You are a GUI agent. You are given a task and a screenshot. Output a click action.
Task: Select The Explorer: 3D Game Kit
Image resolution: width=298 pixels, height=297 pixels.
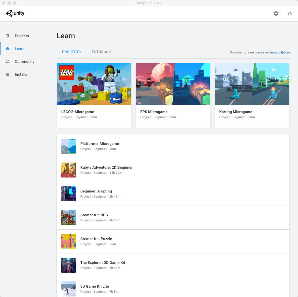[x=103, y=263]
